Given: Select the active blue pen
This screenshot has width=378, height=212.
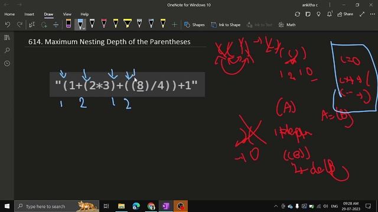Looking at the screenshot, I should click(80, 24).
